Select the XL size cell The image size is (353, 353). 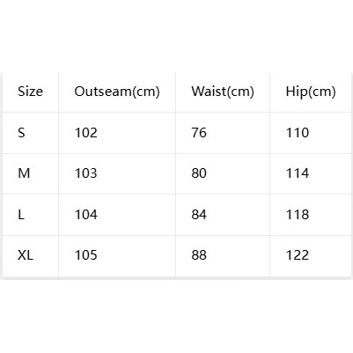[26, 255]
